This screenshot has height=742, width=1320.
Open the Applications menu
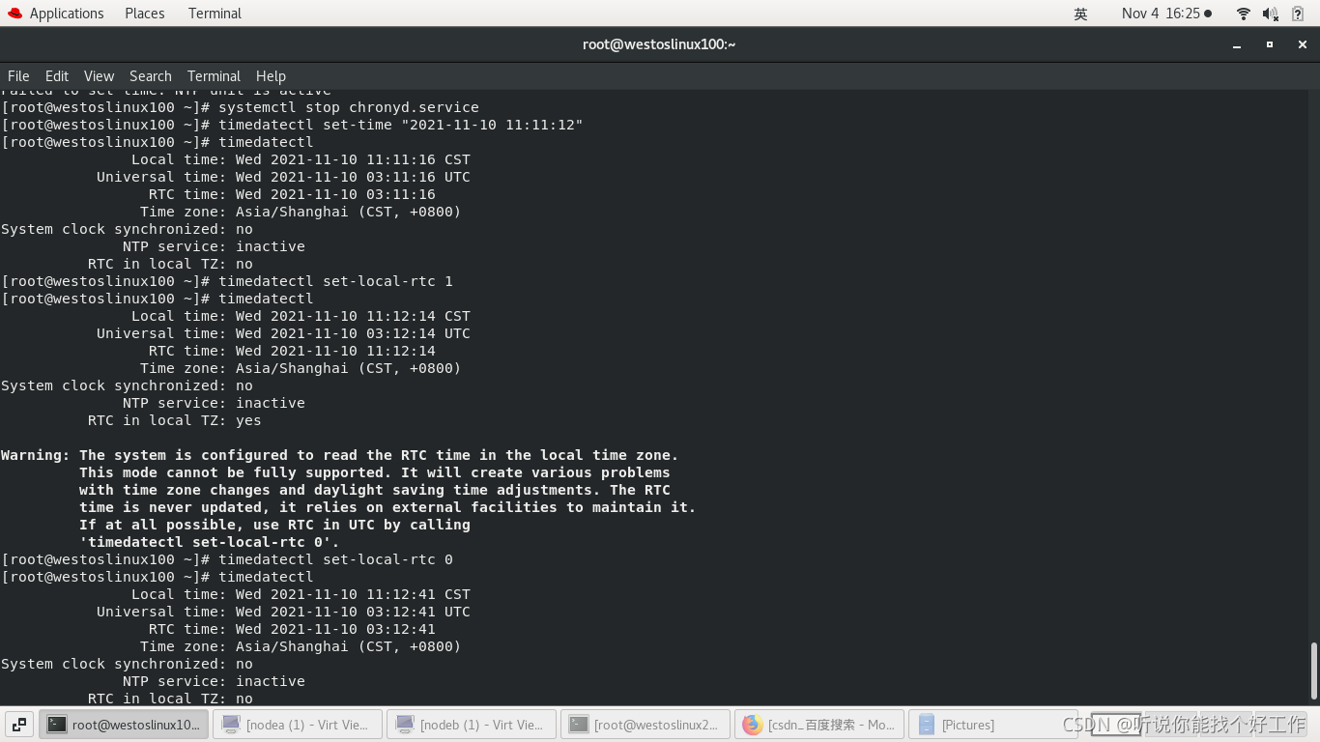pyautogui.click(x=66, y=14)
